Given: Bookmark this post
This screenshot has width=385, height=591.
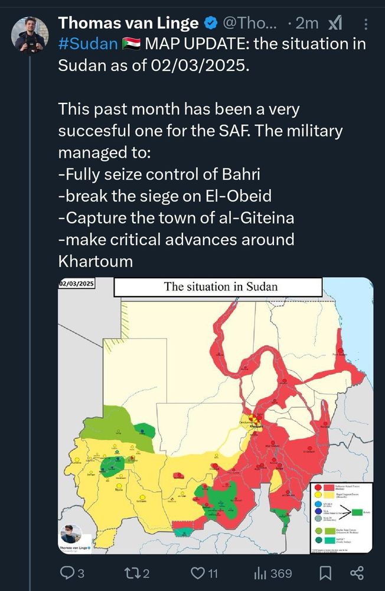Looking at the screenshot, I should 325,573.
